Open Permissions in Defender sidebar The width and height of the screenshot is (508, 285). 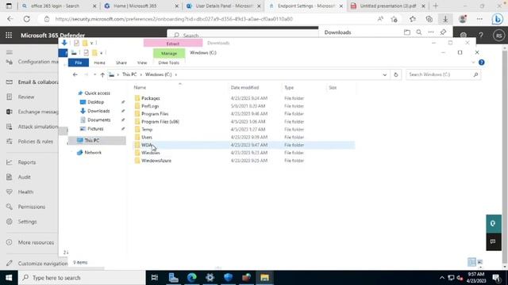[x=32, y=207]
